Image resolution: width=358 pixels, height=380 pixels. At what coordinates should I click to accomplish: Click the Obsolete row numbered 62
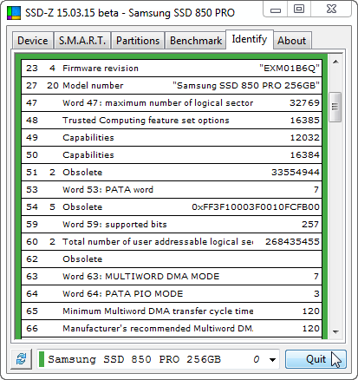pyautogui.click(x=172, y=259)
